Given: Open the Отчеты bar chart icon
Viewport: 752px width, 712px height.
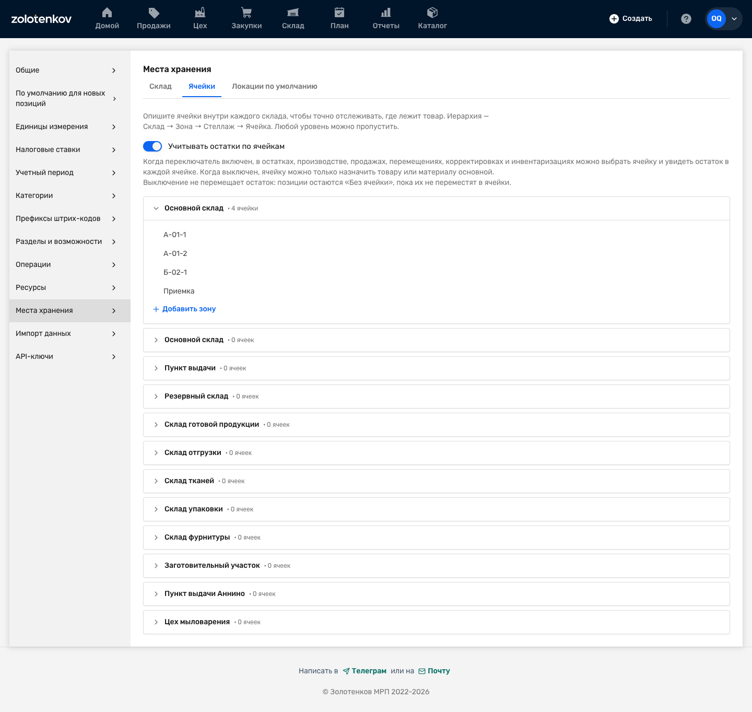Looking at the screenshot, I should 386,13.
